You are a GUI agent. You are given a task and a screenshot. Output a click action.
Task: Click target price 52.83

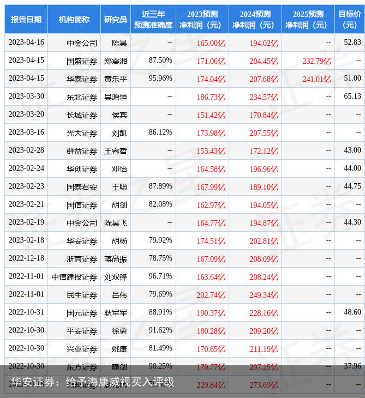tap(352, 42)
